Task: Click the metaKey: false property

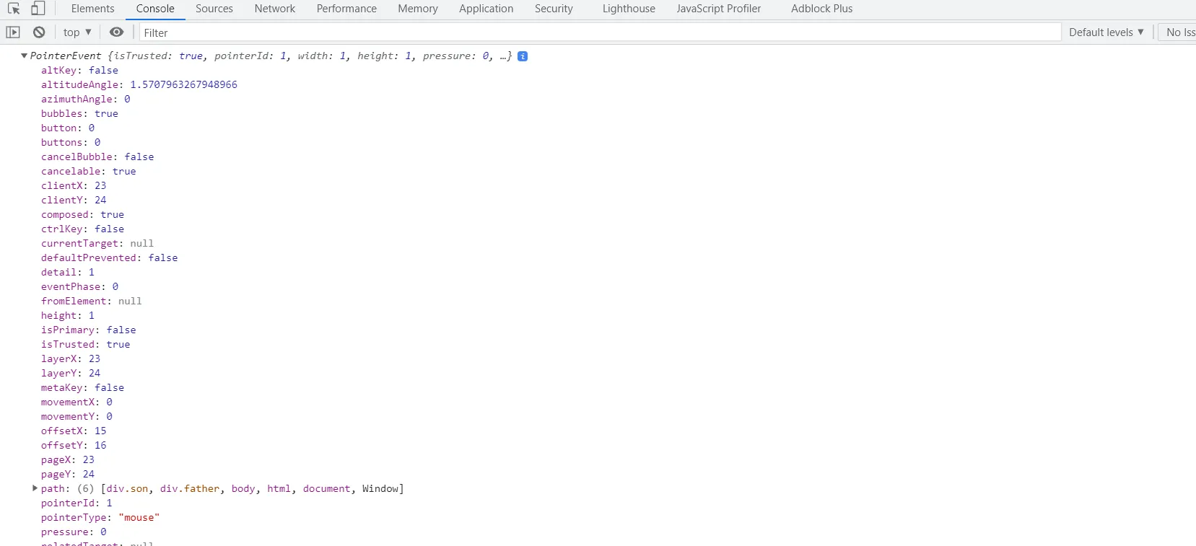Action: (x=82, y=388)
